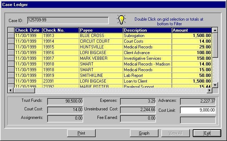This screenshot has height=141, width=227.
Task: Exit the Case Ledger window
Action: (x=207, y=133)
